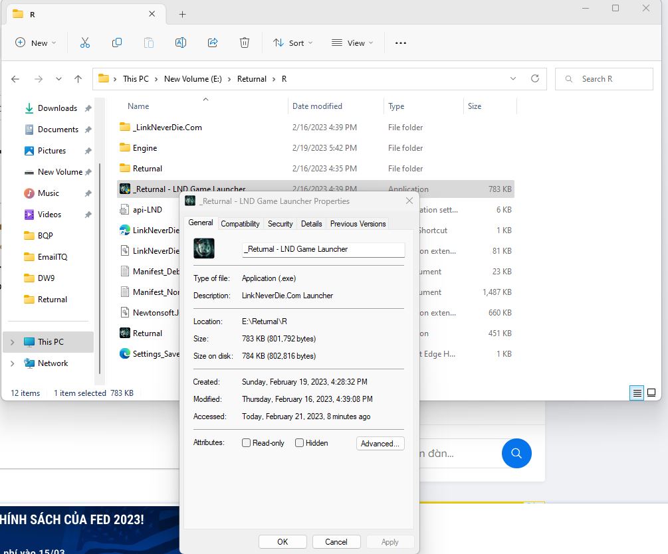668x554 pixels.
Task: Go back with the left arrow
Action: coord(15,79)
